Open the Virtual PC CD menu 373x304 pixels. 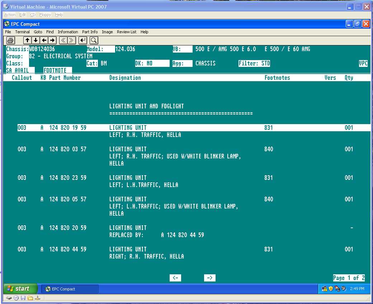point(33,15)
